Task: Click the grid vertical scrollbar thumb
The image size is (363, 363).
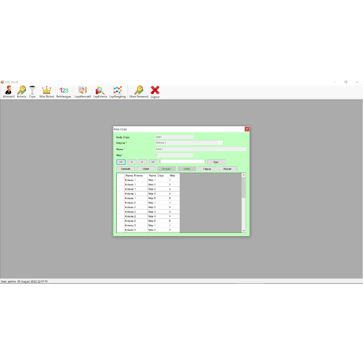Action: click(x=244, y=188)
